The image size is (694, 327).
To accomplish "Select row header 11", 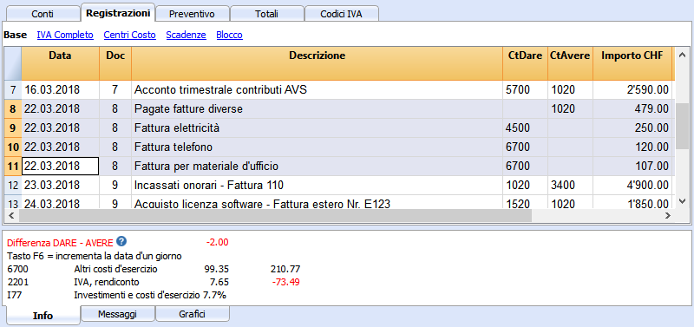I will point(13,166).
